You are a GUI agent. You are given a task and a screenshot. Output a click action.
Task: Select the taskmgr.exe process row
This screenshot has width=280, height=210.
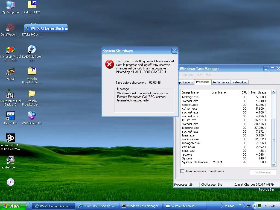[x=226, y=97]
